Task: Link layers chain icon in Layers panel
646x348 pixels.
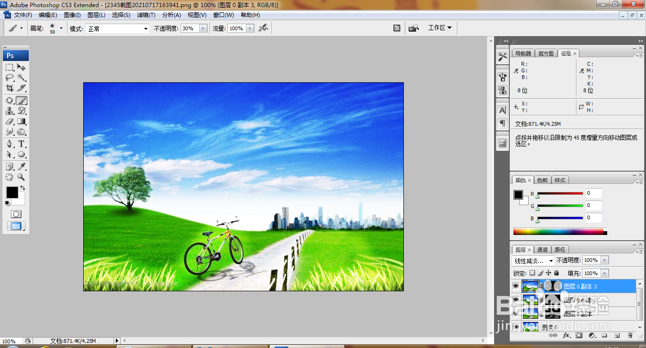Action: click(553, 335)
